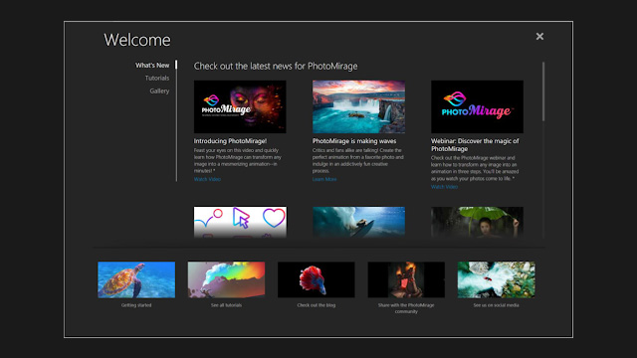Close the Welcome dialog with the X
Viewport: 637px width, 358px height.
tap(539, 37)
